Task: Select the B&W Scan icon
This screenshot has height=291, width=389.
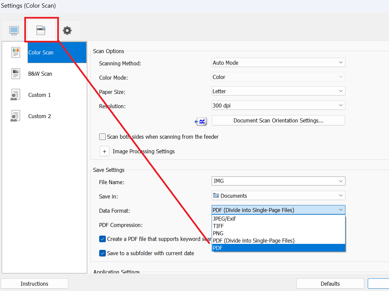Action: 16,74
